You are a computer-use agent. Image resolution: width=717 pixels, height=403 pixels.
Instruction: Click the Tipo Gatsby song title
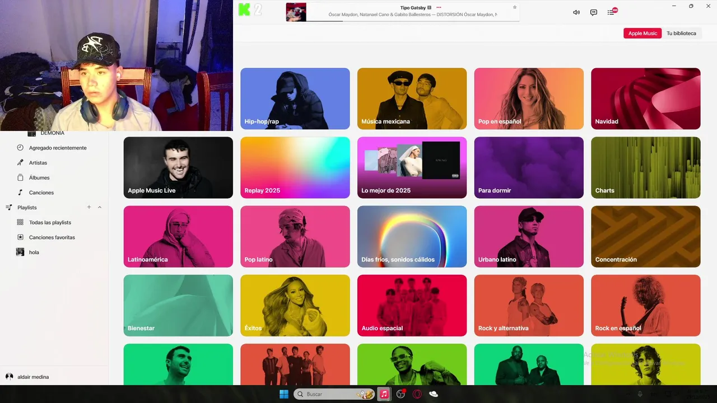click(x=413, y=8)
